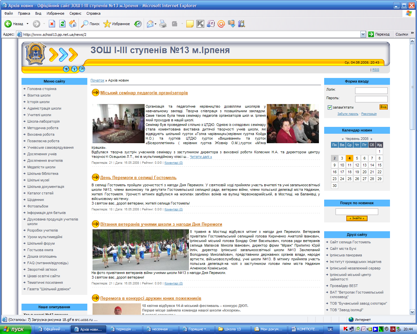Open the Справка menu
The width and height of the screenshot is (417, 334).
[93, 13]
